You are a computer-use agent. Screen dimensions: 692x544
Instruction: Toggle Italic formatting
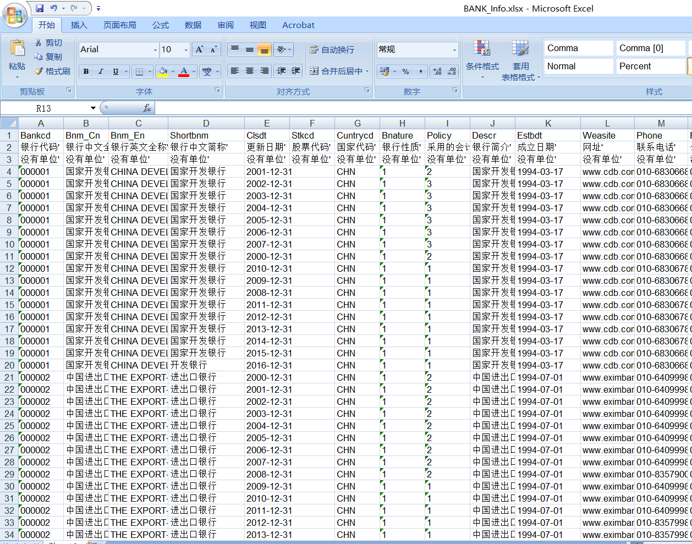tap(101, 72)
